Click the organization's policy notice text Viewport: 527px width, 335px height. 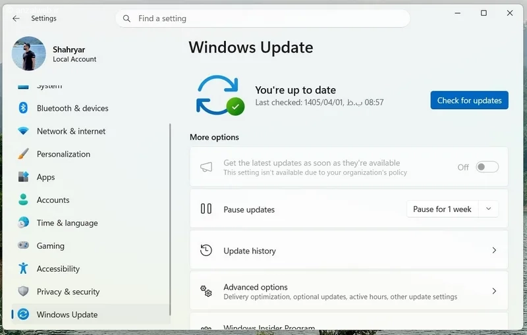pyautogui.click(x=316, y=172)
